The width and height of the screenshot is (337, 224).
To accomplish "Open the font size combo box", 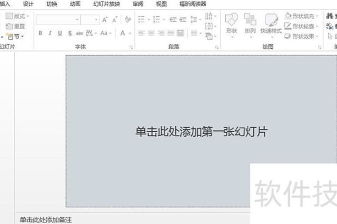I will coord(90,20).
